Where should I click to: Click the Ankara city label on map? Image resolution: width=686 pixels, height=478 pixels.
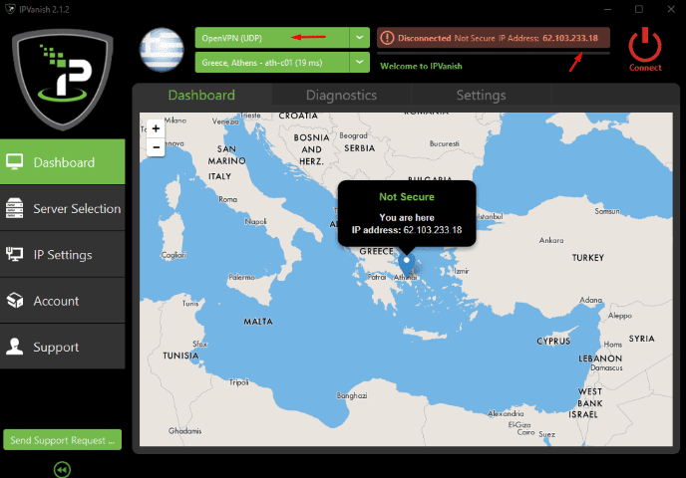[x=551, y=240]
